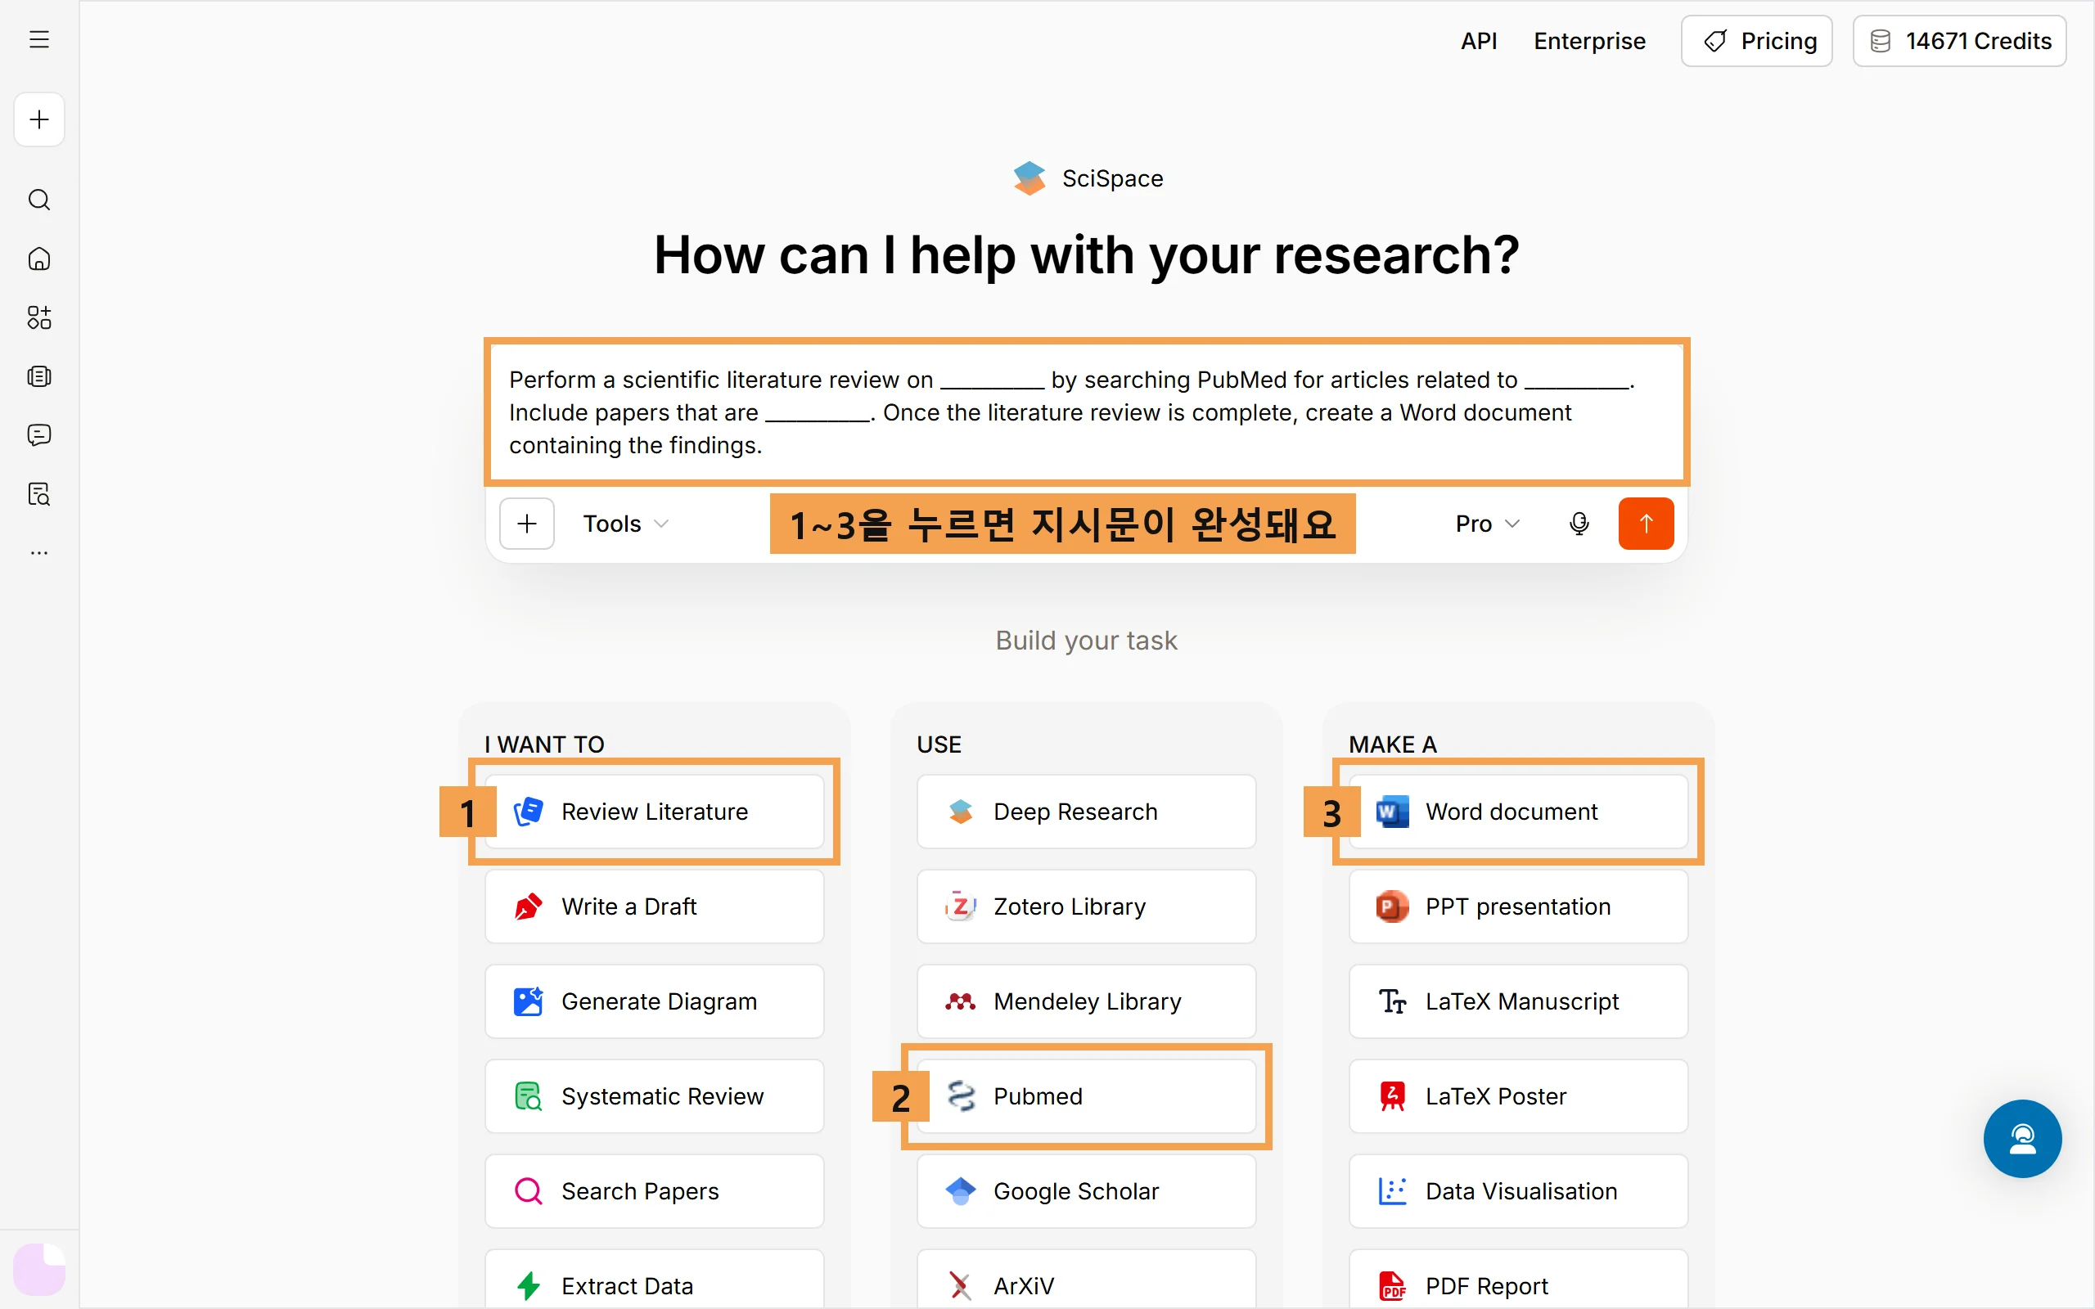Select the Systematic Review option

coord(654,1096)
